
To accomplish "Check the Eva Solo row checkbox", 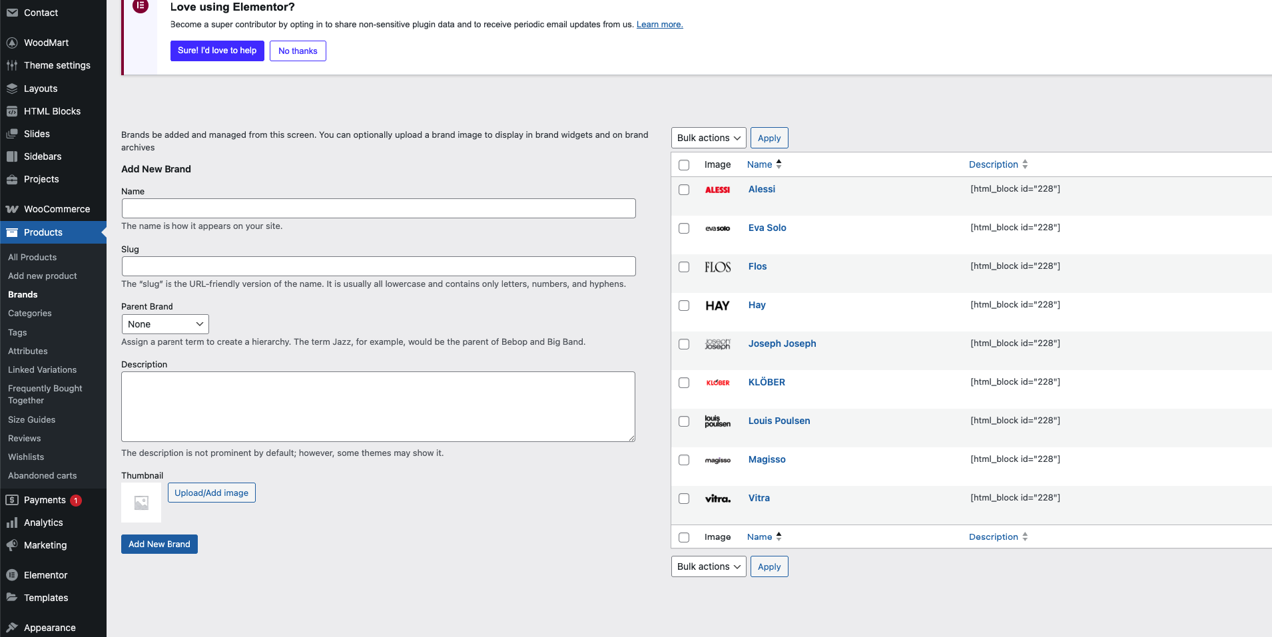I will click(684, 228).
